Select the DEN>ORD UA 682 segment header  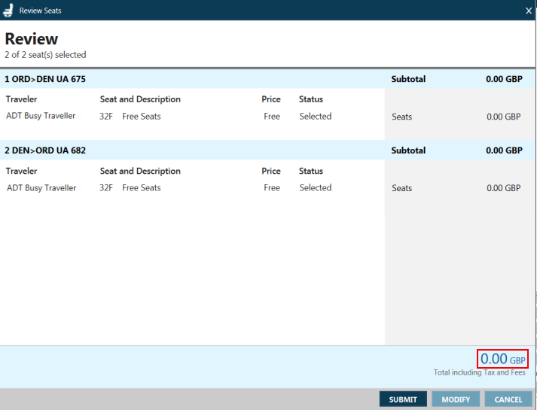[x=45, y=150]
